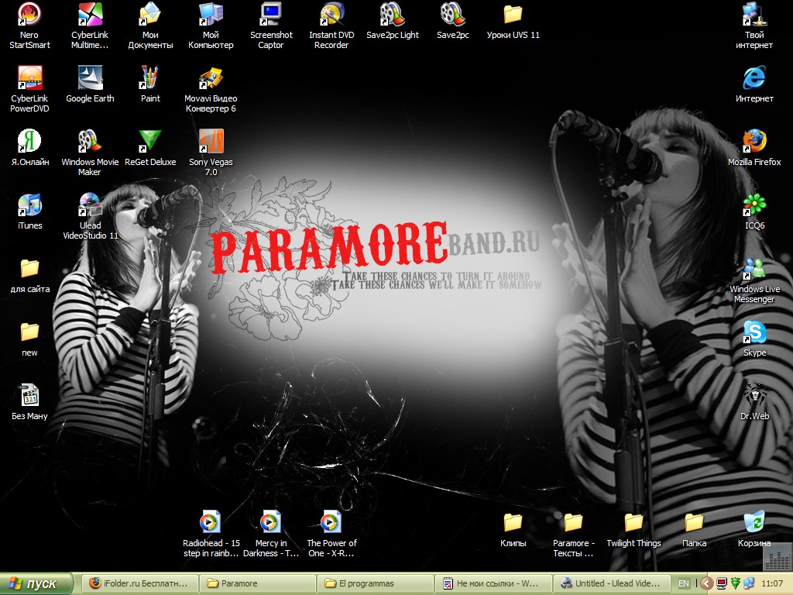Switch to Untitled - Ulead Video taskbar window
The image size is (793, 595).
(611, 583)
